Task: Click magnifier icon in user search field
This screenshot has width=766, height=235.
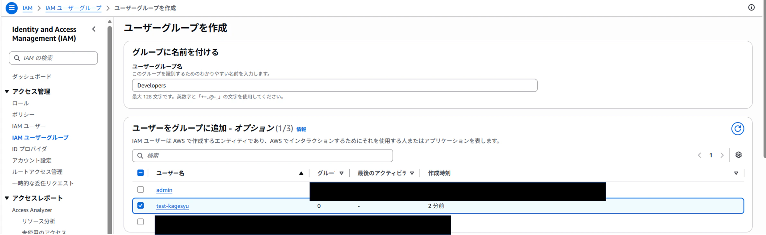Action: click(x=140, y=155)
